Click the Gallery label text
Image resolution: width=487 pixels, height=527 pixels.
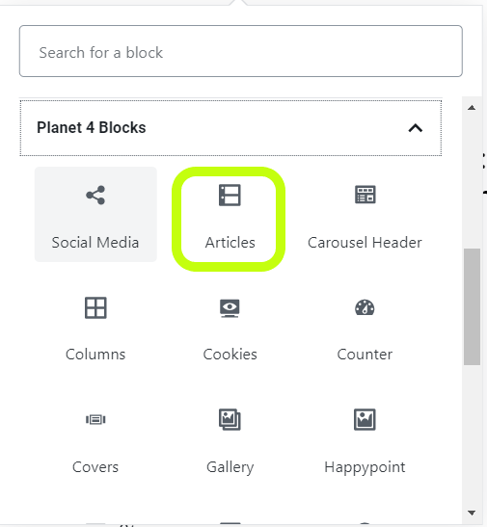tap(230, 467)
